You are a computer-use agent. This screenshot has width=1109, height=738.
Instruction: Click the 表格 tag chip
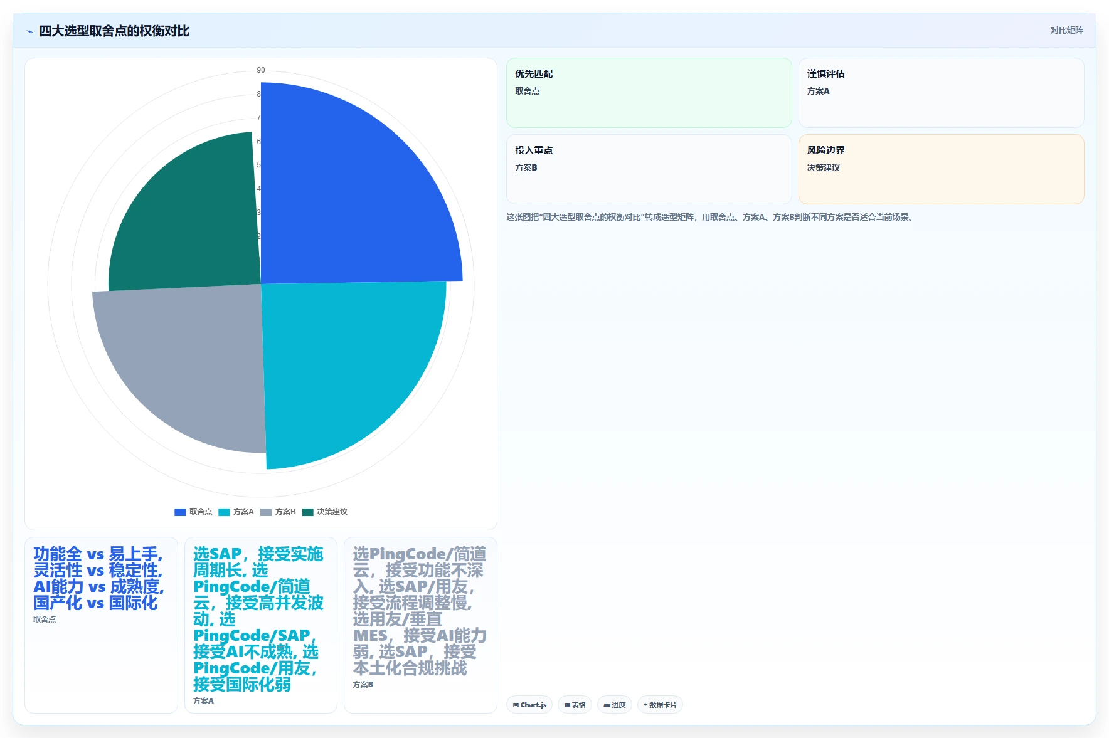pyautogui.click(x=575, y=705)
